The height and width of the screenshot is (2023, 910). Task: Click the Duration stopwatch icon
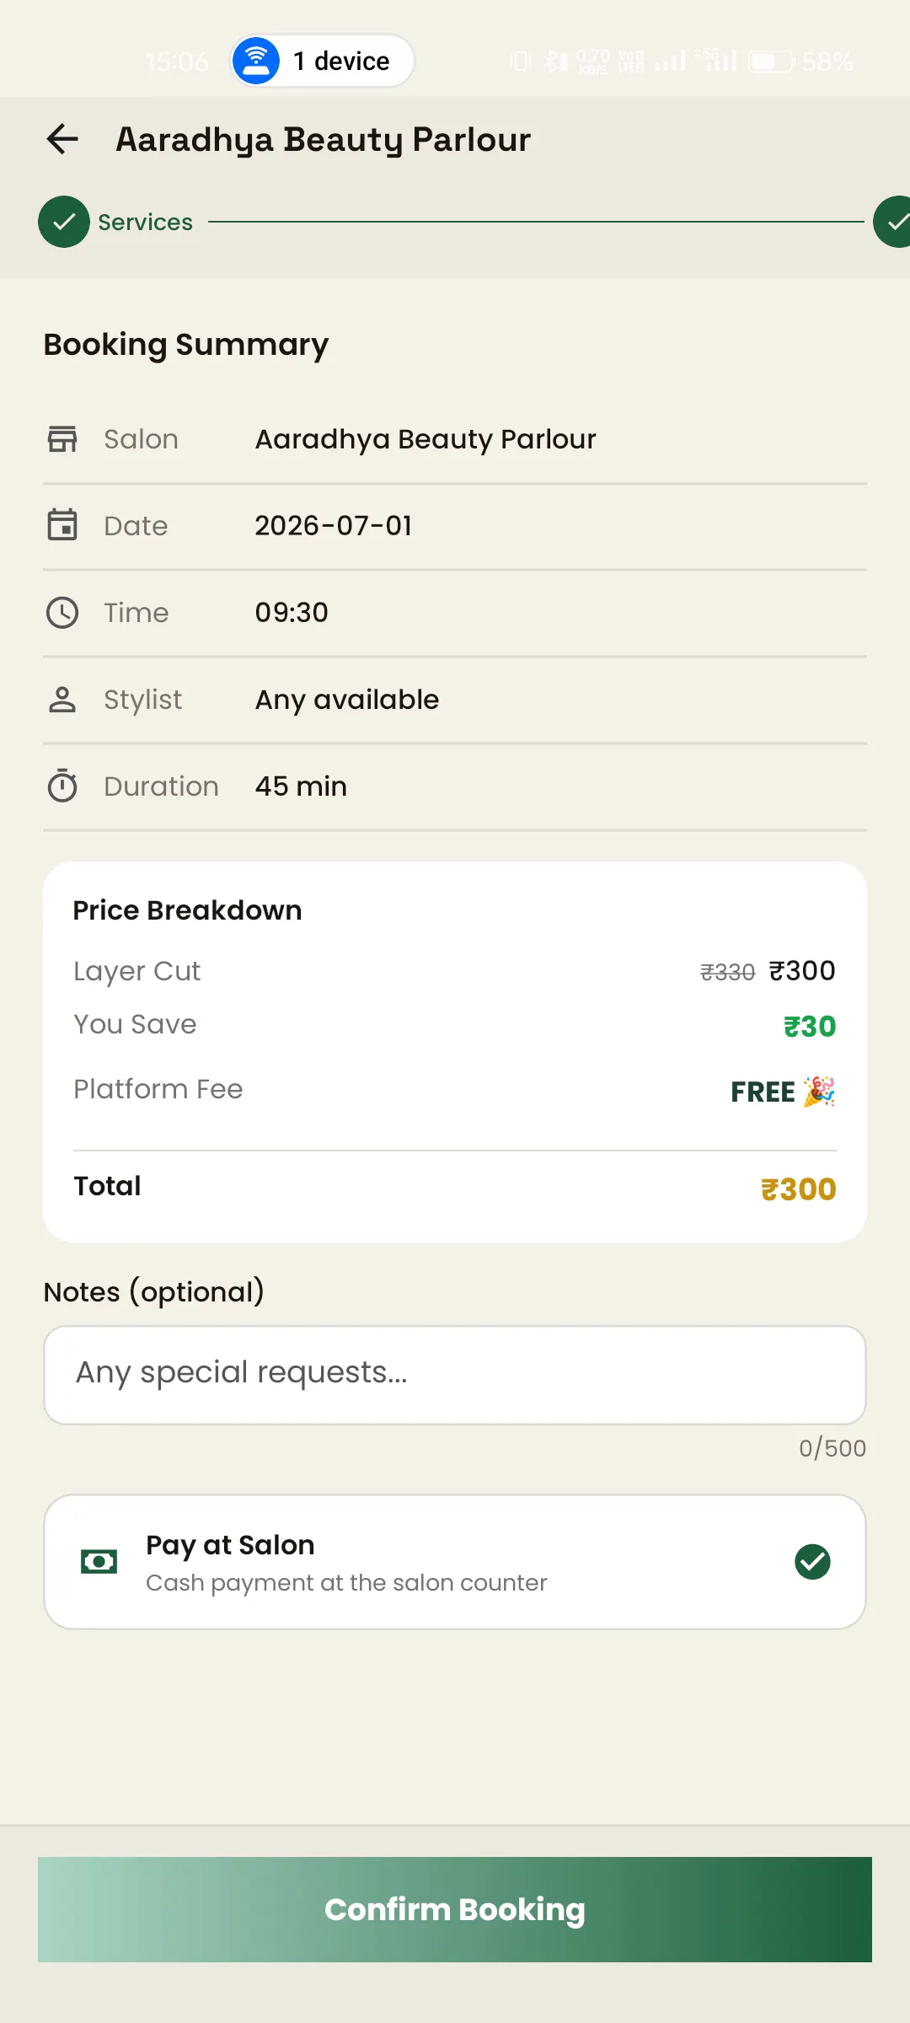pyautogui.click(x=62, y=786)
